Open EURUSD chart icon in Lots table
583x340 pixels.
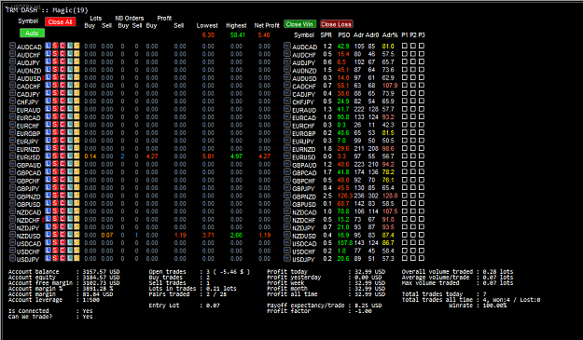(12, 156)
